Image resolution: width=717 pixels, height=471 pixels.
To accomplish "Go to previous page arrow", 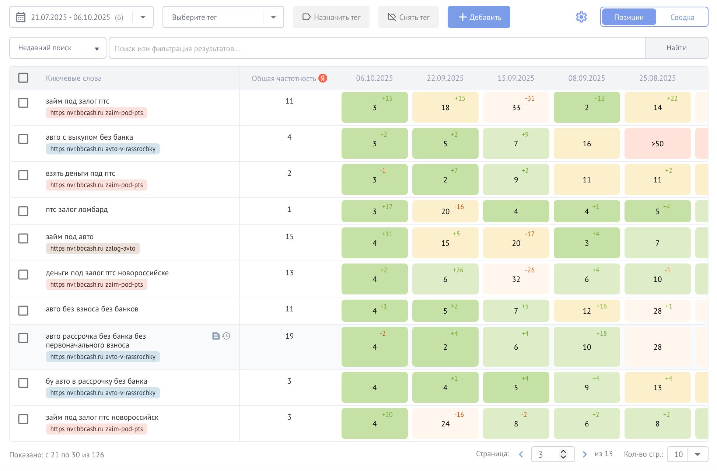I will [521, 454].
